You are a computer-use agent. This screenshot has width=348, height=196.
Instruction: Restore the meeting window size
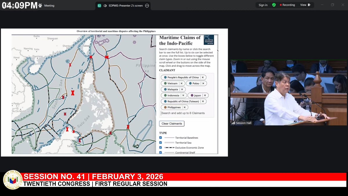tap(333, 5)
